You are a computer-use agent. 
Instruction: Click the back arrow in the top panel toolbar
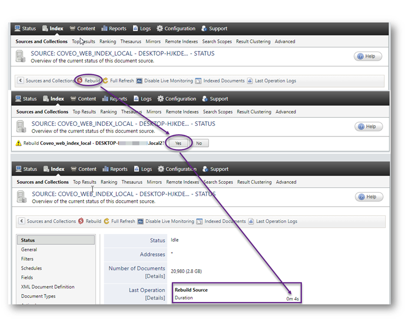[21, 80]
